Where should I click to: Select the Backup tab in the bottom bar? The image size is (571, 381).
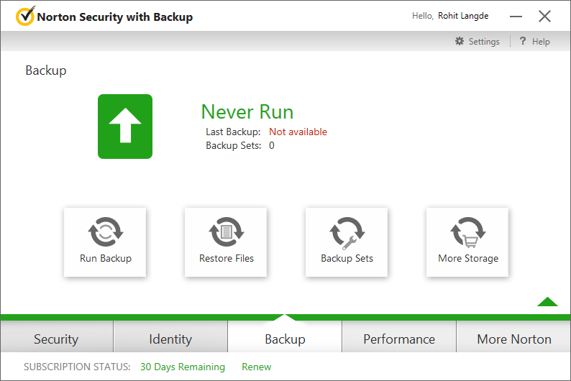(285, 339)
